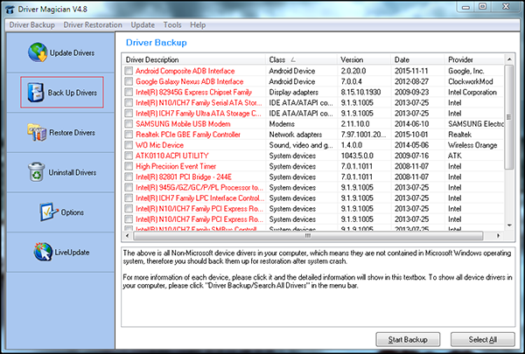525x354 pixels.
Task: Click the date 2015-11-11 cell
Action: (x=411, y=71)
